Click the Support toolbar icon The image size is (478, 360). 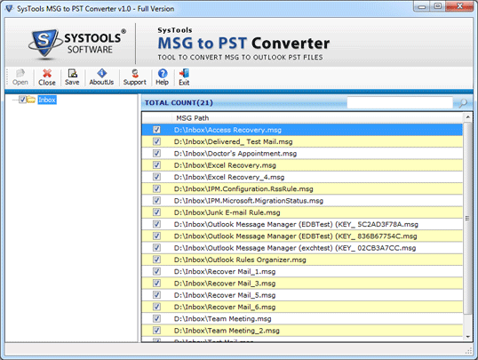tap(135, 73)
